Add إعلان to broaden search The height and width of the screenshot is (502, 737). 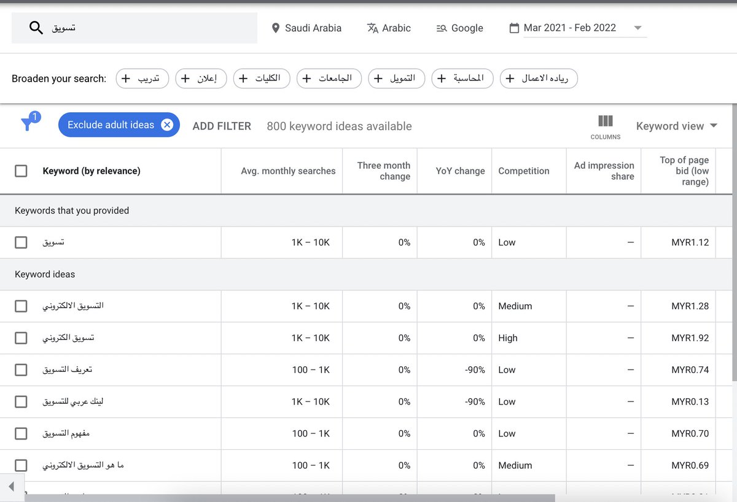pyautogui.click(x=201, y=79)
